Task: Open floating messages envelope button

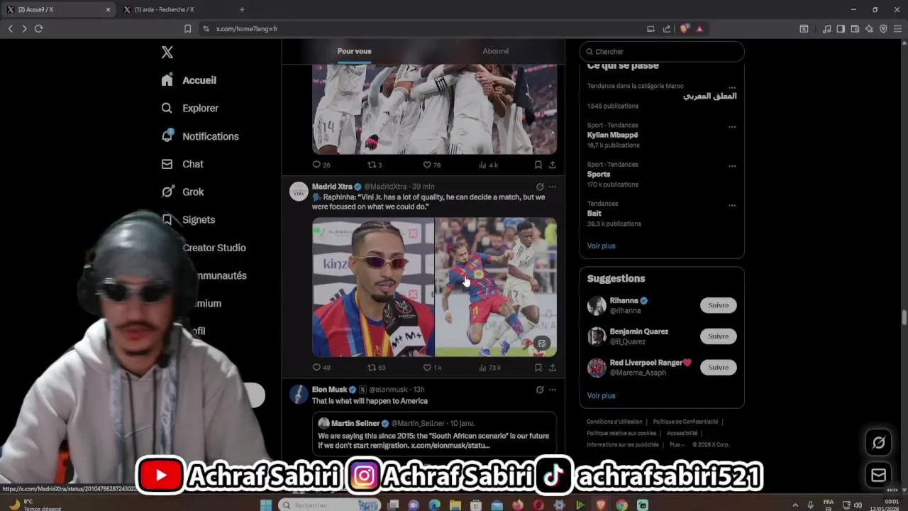Action: [x=879, y=475]
